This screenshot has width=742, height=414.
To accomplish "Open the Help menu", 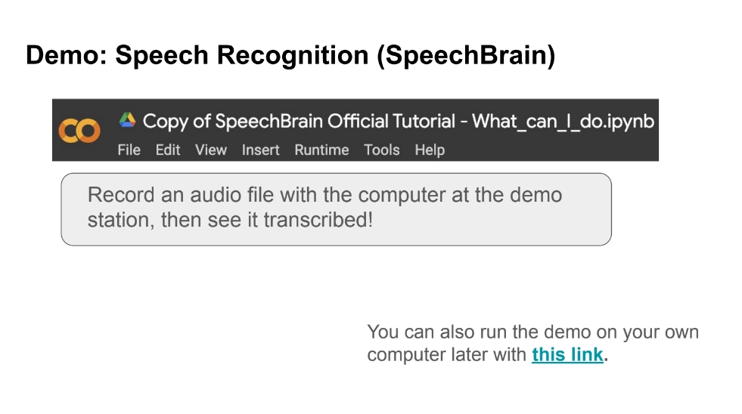I will pyautogui.click(x=430, y=150).
